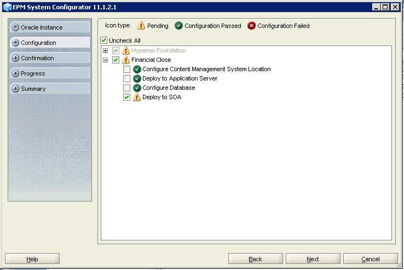Click the Oracle Instance step circle icon
This screenshot has width=404, height=270.
click(15, 27)
